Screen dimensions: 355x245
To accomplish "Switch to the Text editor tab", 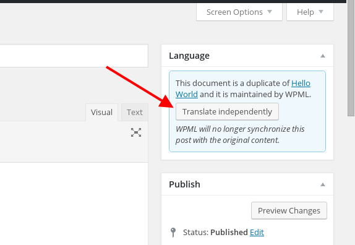I will tap(135, 113).
